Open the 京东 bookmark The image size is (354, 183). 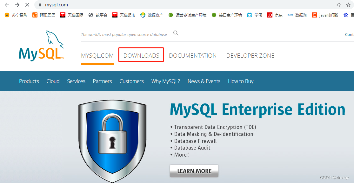coord(275,15)
